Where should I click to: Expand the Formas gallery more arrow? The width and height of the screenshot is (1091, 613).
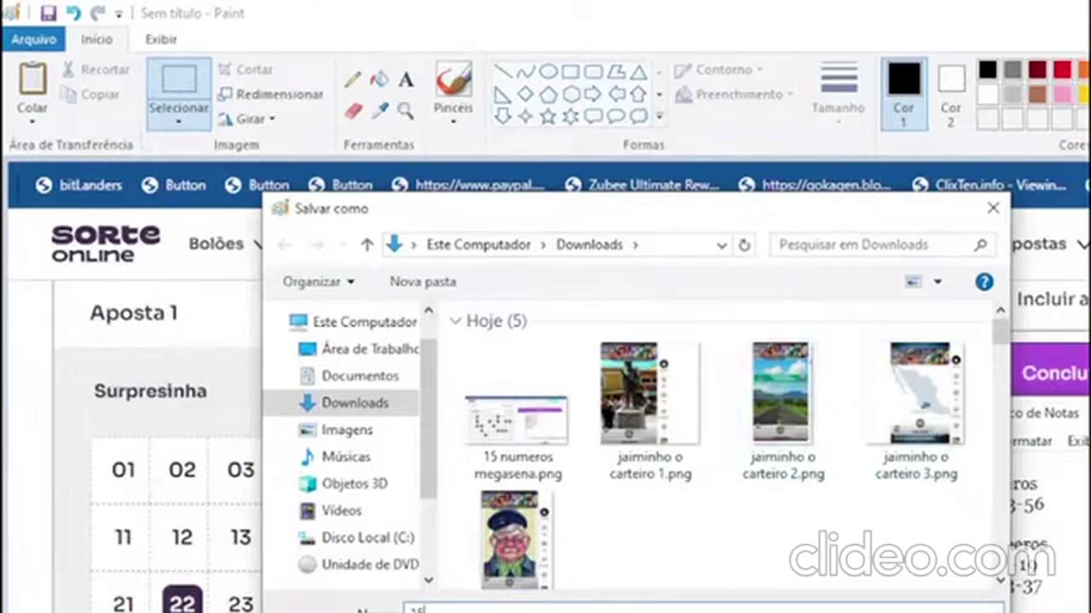(660, 116)
